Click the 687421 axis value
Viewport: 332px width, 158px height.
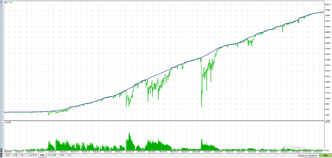(328, 21)
